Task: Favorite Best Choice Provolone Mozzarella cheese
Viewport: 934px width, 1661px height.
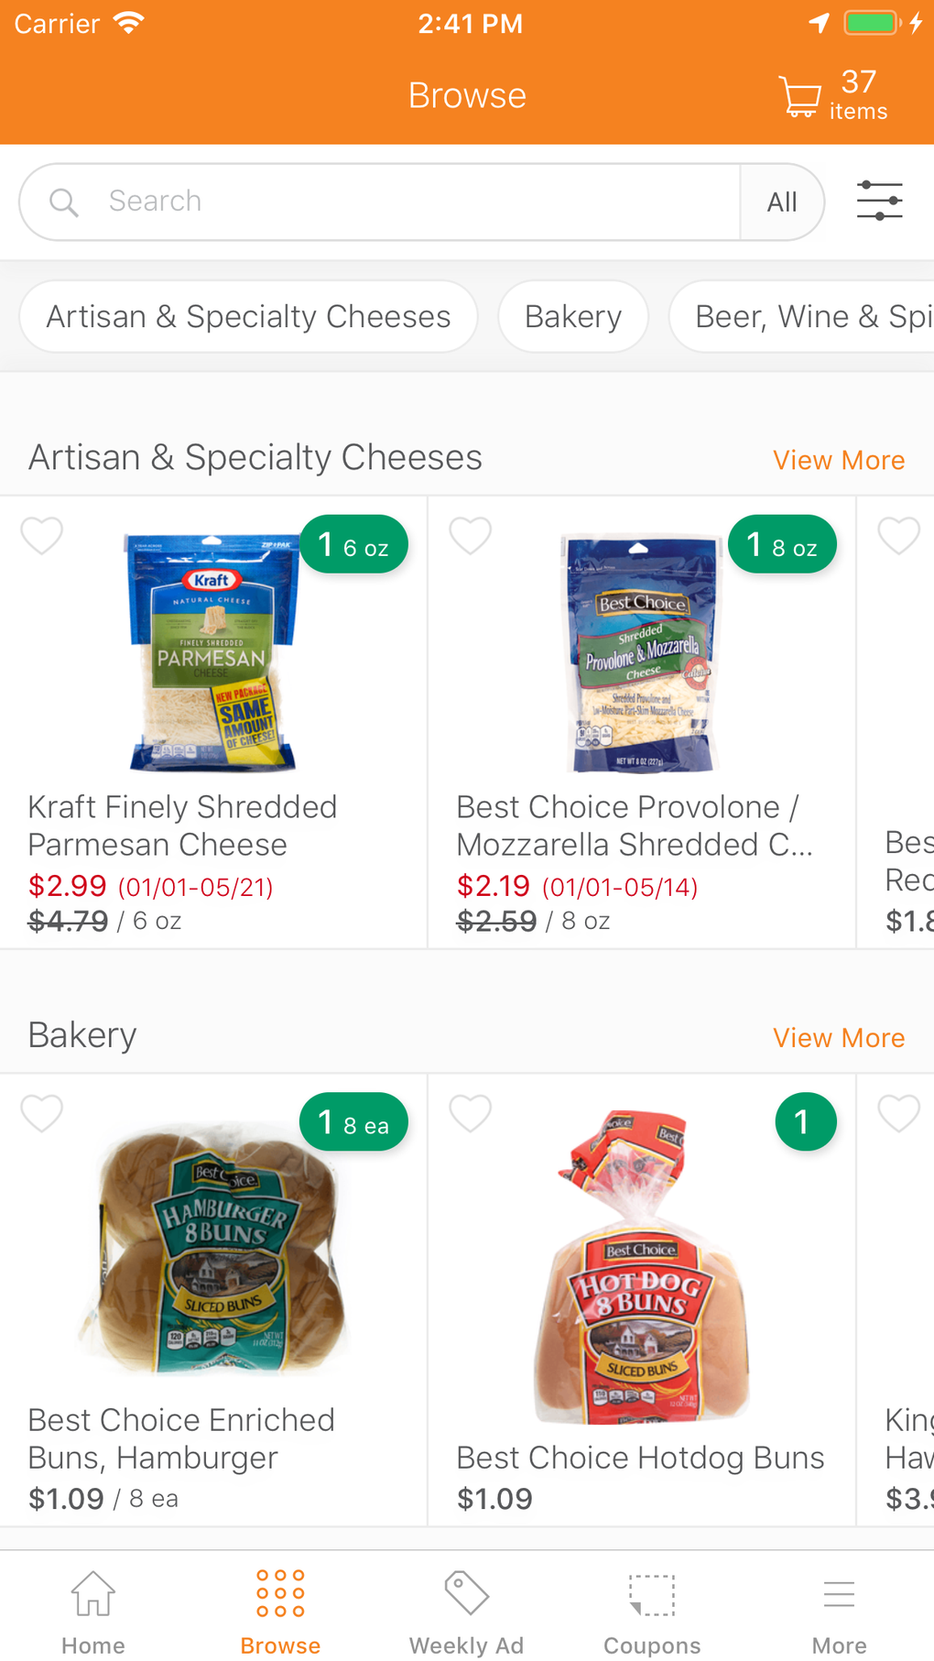Action: (471, 535)
